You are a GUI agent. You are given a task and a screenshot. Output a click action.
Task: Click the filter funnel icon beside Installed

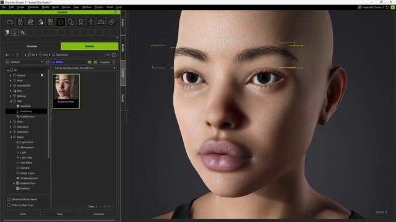click(114, 62)
